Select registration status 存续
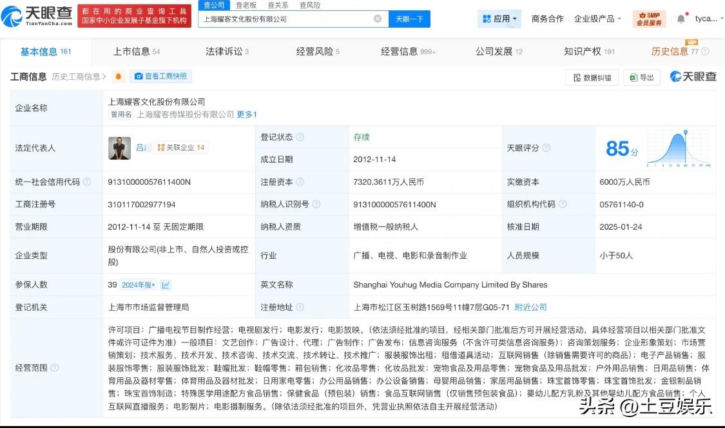Image resolution: width=725 pixels, height=428 pixels. pyautogui.click(x=361, y=137)
